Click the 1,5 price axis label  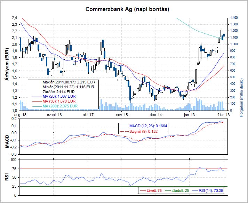14,77
